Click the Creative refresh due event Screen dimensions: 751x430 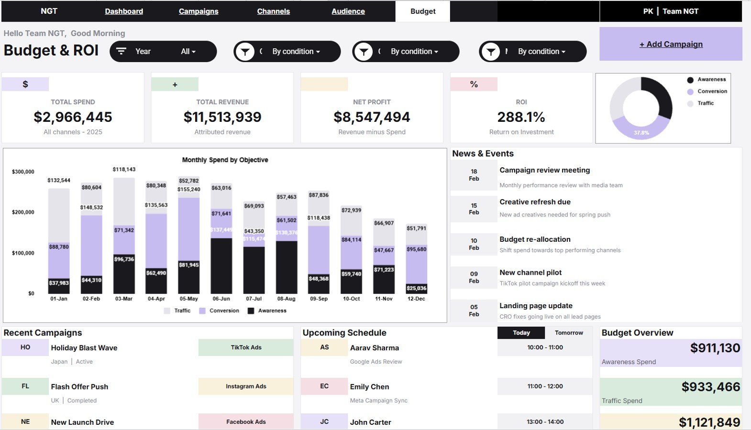[x=535, y=202]
